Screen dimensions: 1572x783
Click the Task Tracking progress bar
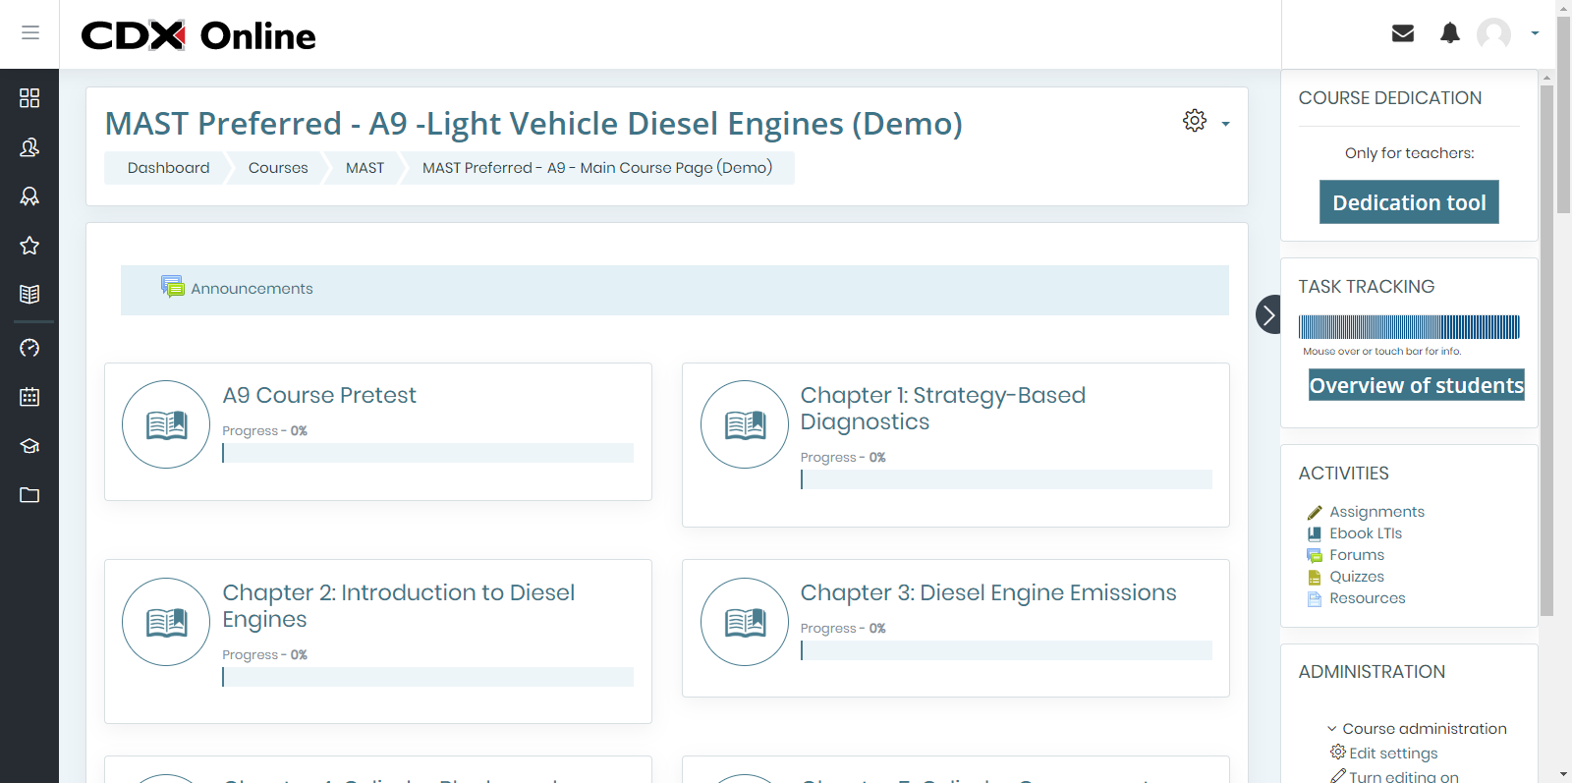tap(1408, 327)
